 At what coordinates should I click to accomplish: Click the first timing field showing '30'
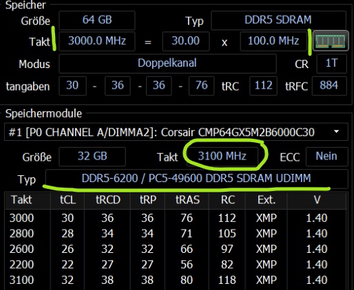coord(72,86)
